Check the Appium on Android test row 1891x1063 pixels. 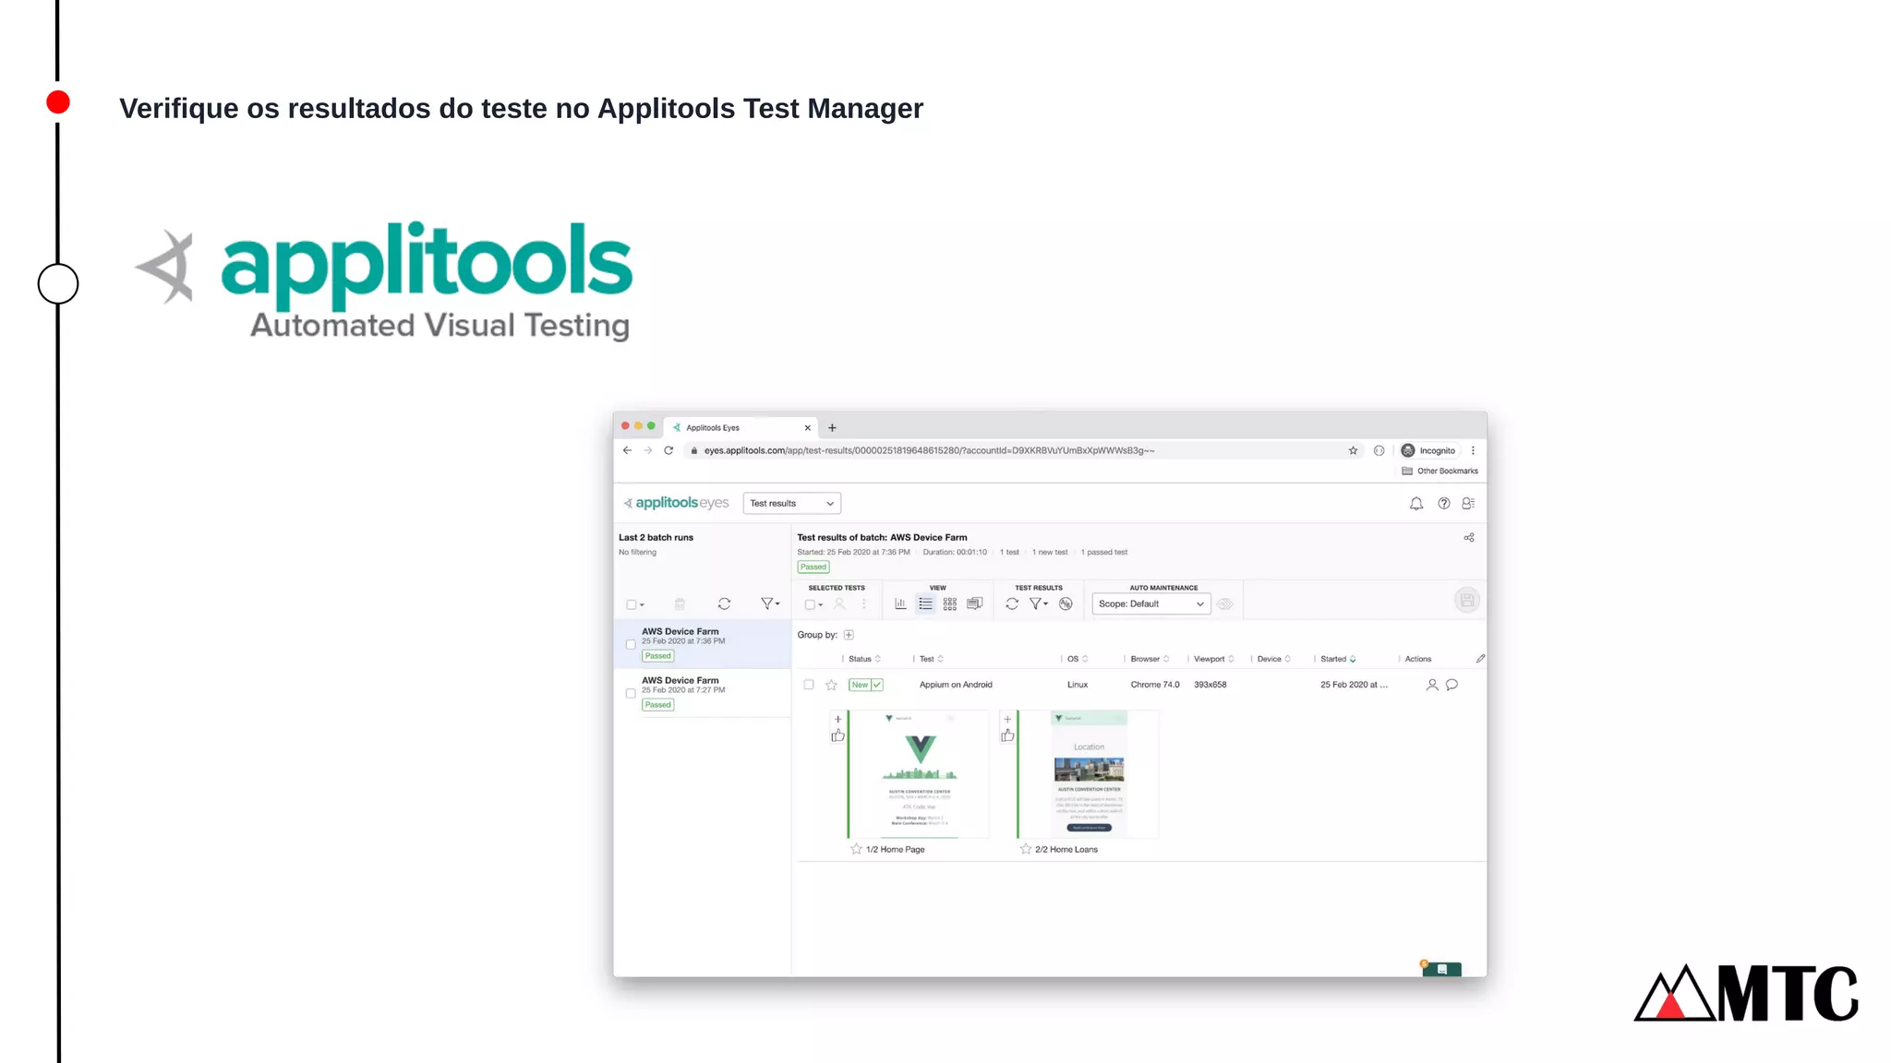tap(809, 685)
